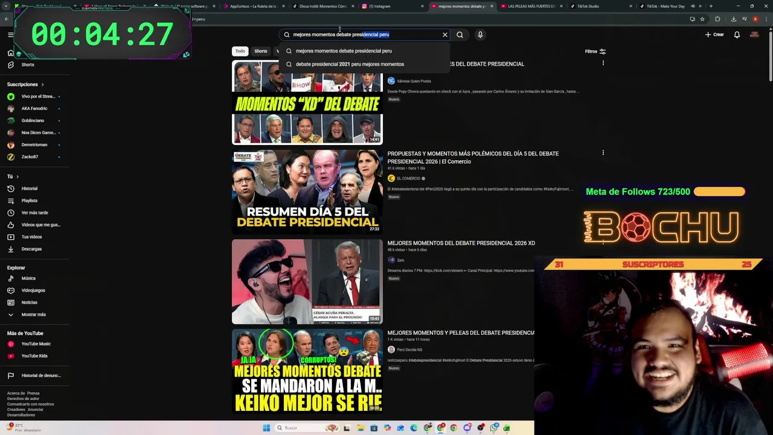Open Videos que me gustan
773x435 pixels.
[x=33, y=225]
